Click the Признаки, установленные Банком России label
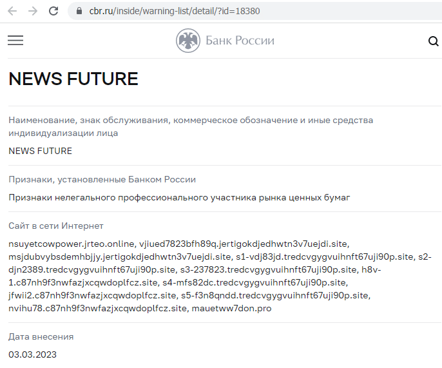This screenshot has height=368, width=442. pos(102,180)
